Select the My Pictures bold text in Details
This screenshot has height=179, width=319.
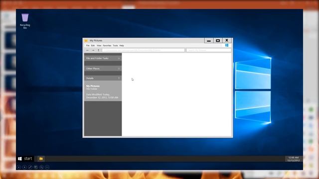pos(93,86)
